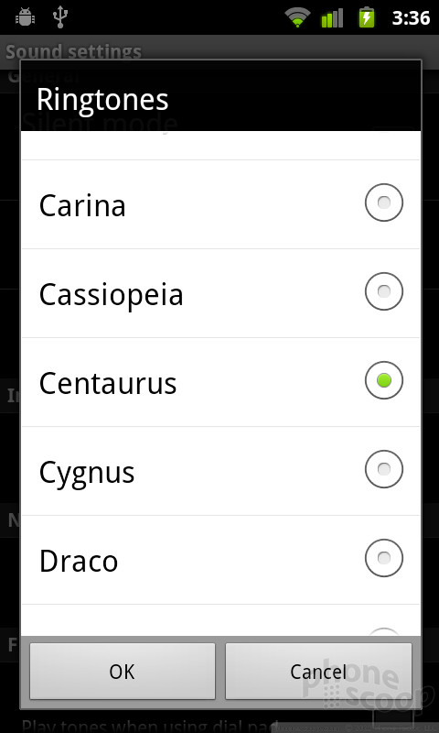Tap the cellular signal bars icon
The height and width of the screenshot is (733, 439).
click(x=332, y=17)
